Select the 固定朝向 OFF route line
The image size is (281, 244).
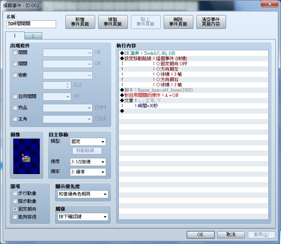click(x=194, y=64)
